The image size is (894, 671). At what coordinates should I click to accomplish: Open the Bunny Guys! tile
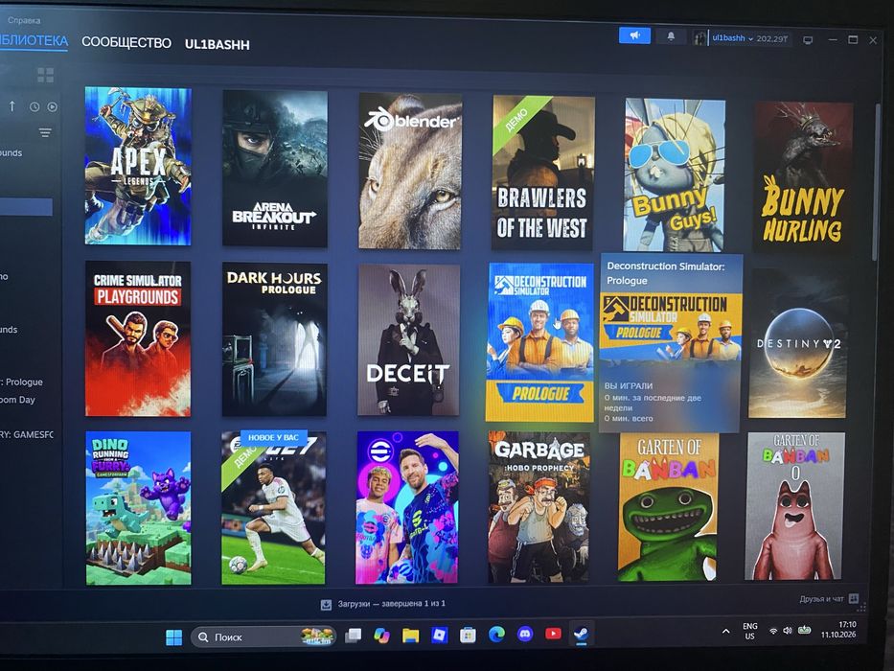[x=675, y=175]
